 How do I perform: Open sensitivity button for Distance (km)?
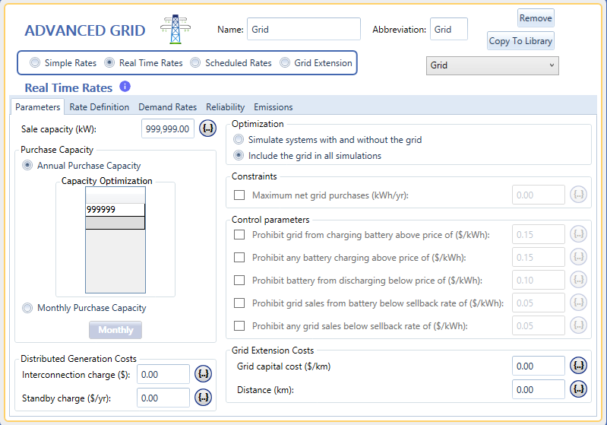(x=578, y=389)
